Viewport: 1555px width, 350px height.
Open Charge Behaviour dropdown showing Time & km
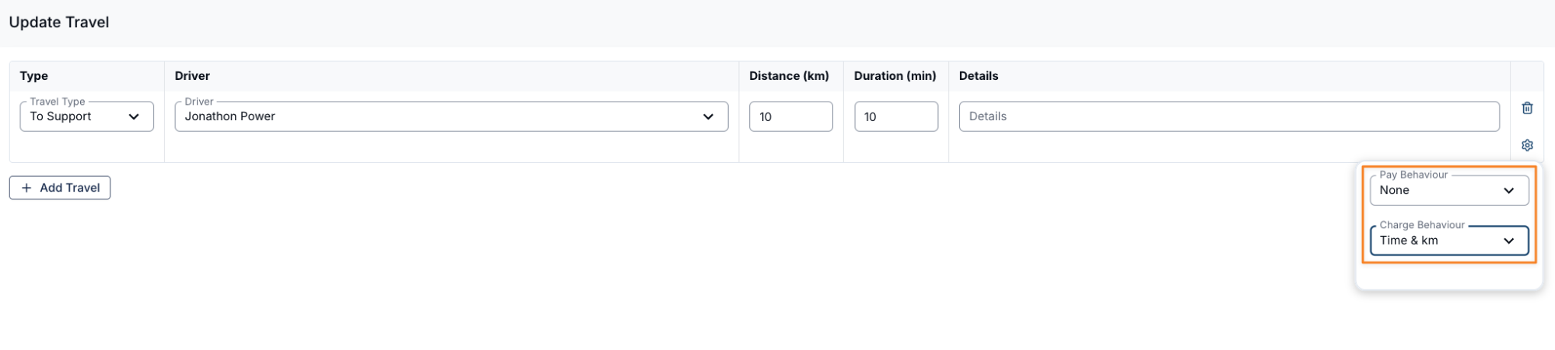point(1439,241)
